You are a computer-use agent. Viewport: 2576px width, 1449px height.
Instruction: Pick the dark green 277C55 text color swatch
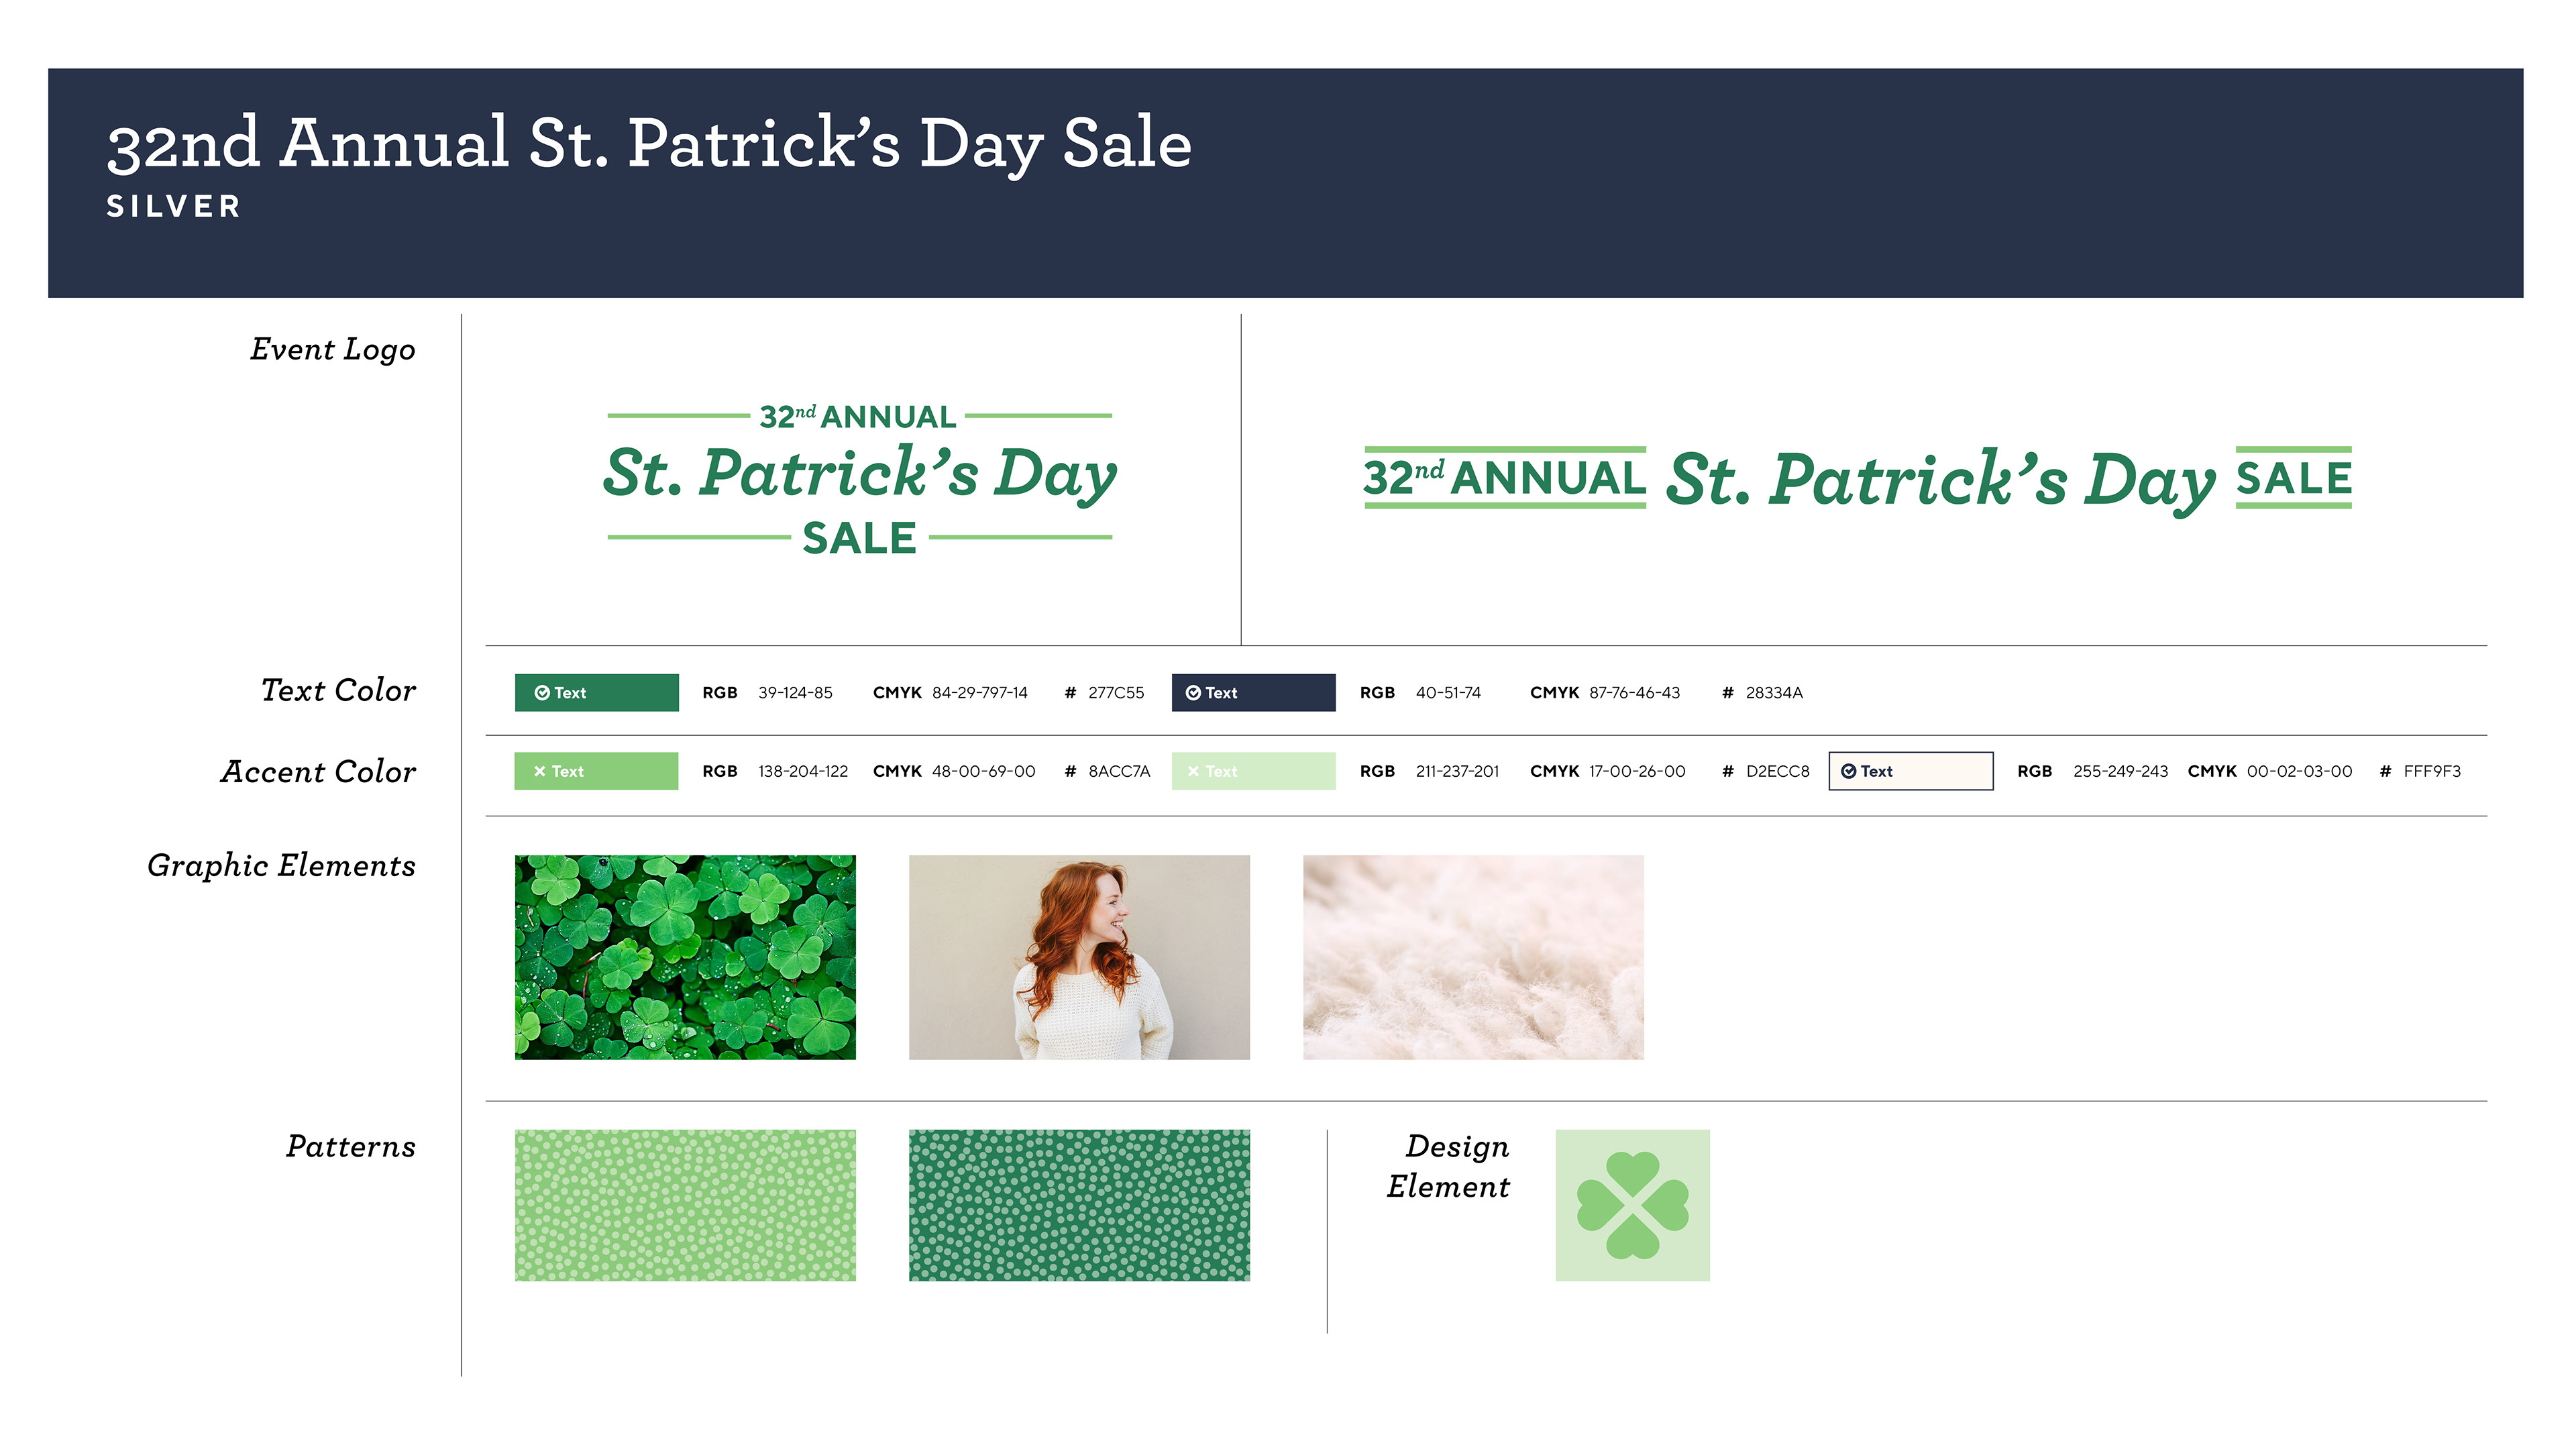(596, 693)
